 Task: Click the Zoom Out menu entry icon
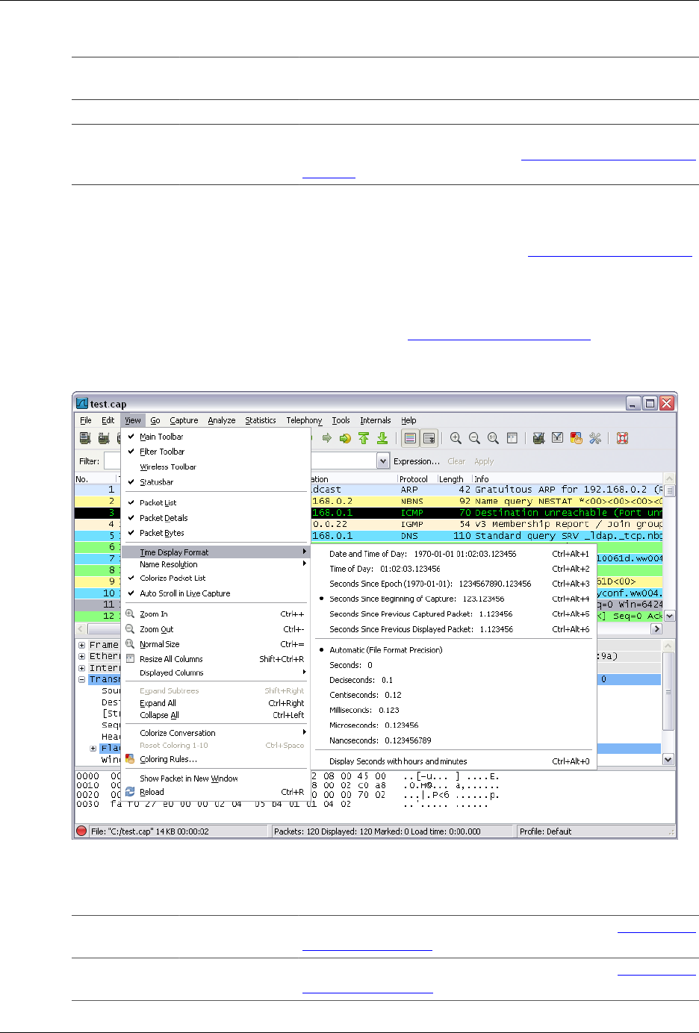click(x=130, y=629)
